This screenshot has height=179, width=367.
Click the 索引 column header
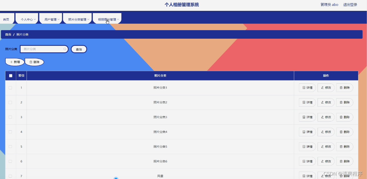[21, 76]
